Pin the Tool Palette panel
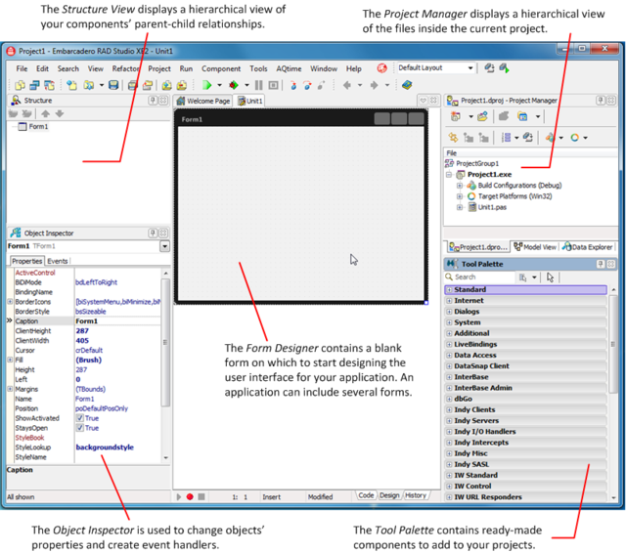The image size is (626, 553). [601, 264]
